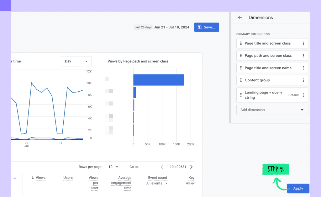Image resolution: width=321 pixels, height=197 pixels.
Task: Click the plus icon to add a table column
Action: pos(15,178)
